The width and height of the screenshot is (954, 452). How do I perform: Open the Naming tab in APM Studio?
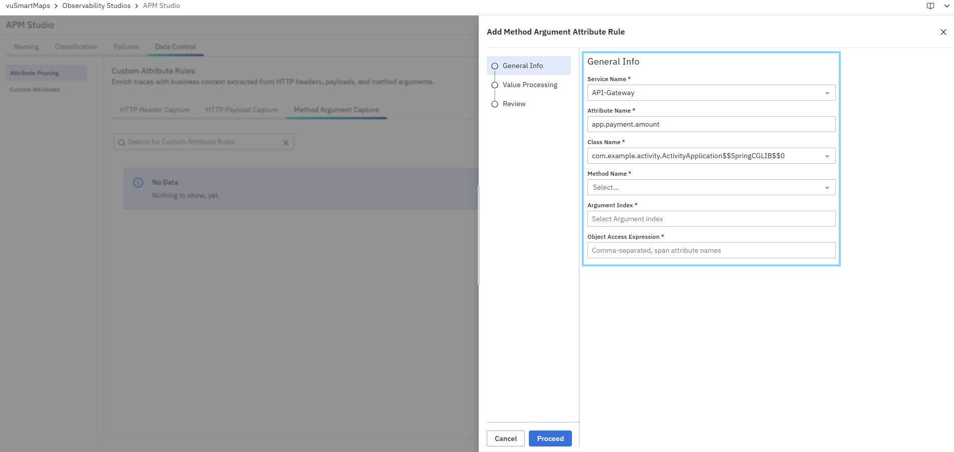(26, 47)
